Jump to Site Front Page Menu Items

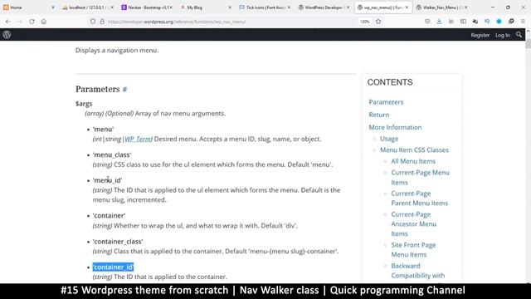pyautogui.click(x=413, y=250)
